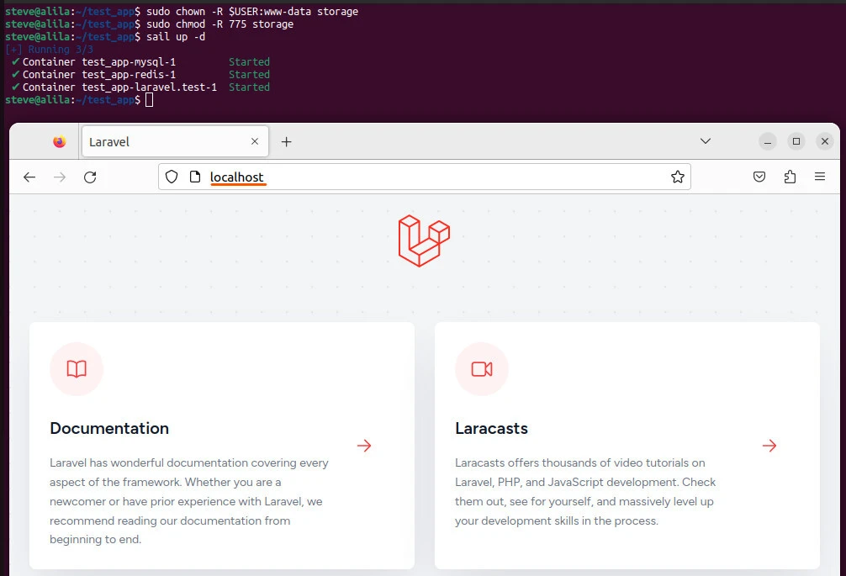846x576 pixels.
Task: Click the page info icon beside localhost
Action: [194, 177]
